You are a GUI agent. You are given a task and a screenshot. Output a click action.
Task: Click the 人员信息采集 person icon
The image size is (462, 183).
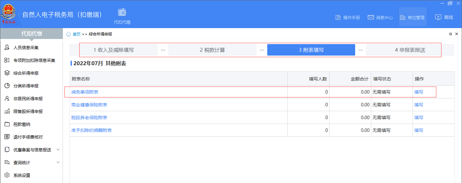click(x=7, y=48)
